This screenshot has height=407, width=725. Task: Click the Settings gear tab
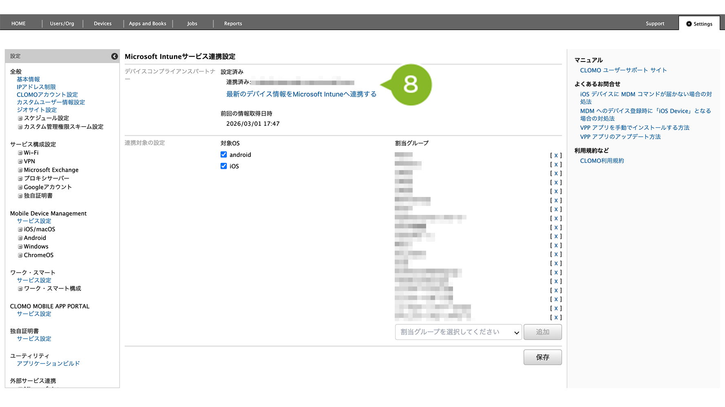tap(699, 24)
